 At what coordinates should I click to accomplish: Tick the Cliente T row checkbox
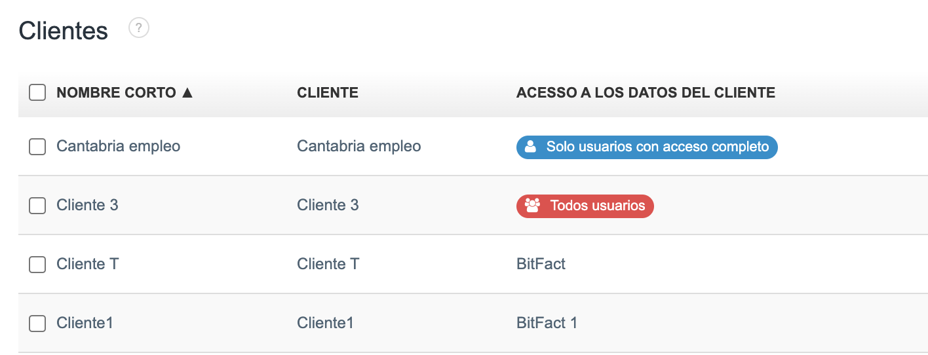click(x=37, y=265)
